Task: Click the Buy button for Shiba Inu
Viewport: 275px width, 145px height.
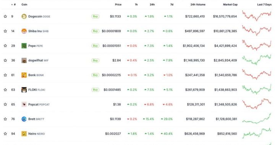Action: coord(95,31)
